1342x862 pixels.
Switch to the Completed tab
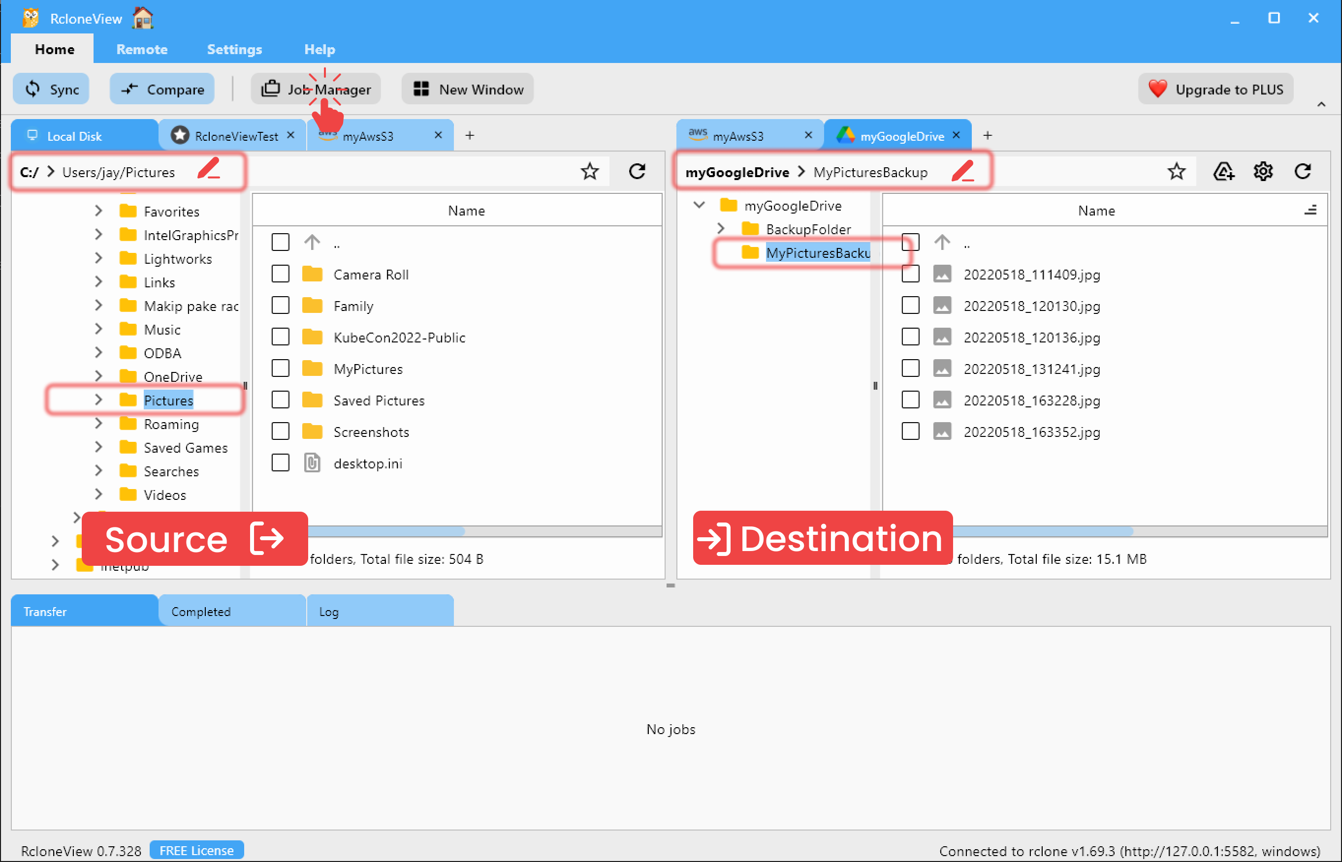(232, 611)
